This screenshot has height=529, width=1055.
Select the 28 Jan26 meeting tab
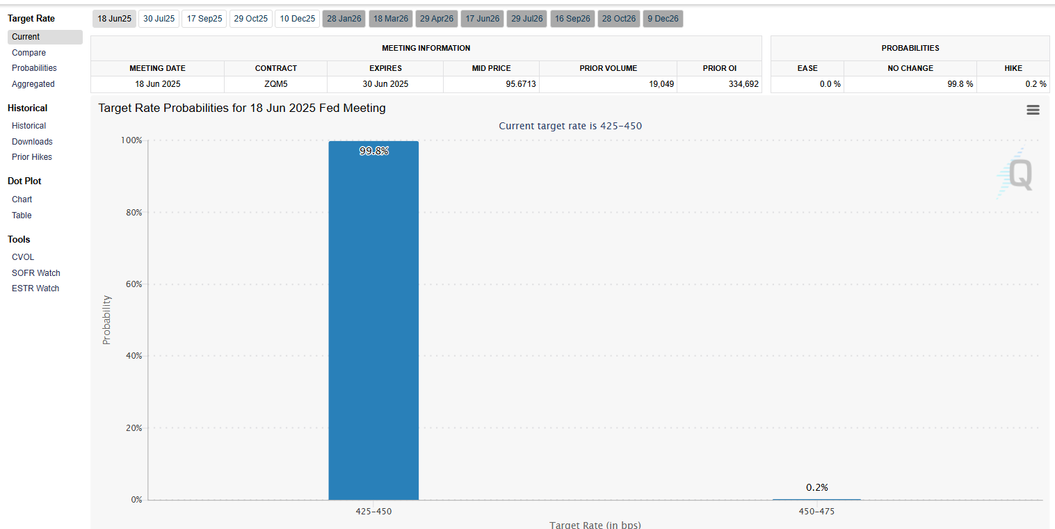[x=344, y=19]
